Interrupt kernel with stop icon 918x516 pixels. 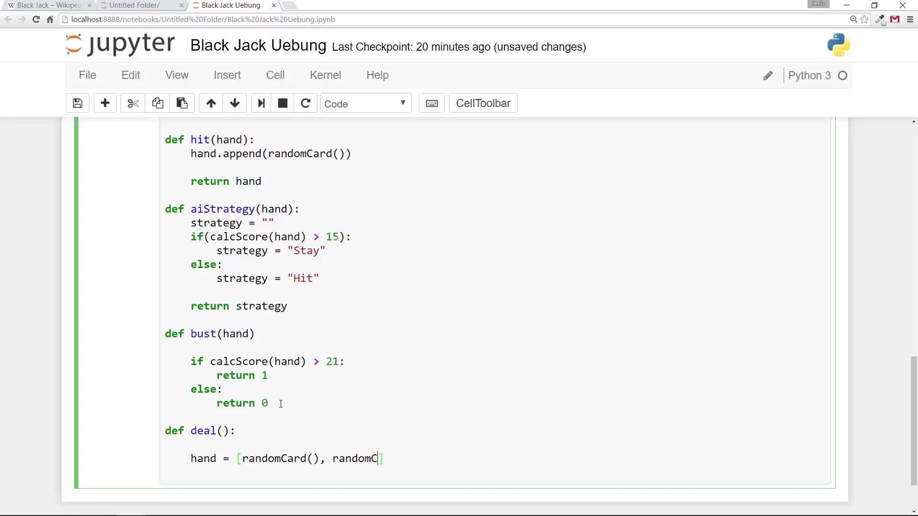(x=283, y=103)
